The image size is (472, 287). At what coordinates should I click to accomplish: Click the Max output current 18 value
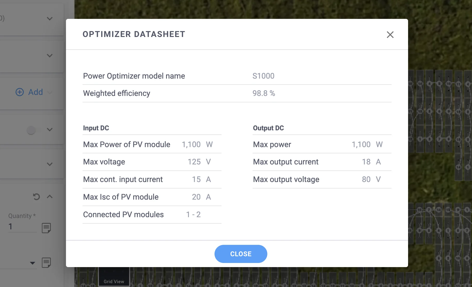tap(366, 162)
